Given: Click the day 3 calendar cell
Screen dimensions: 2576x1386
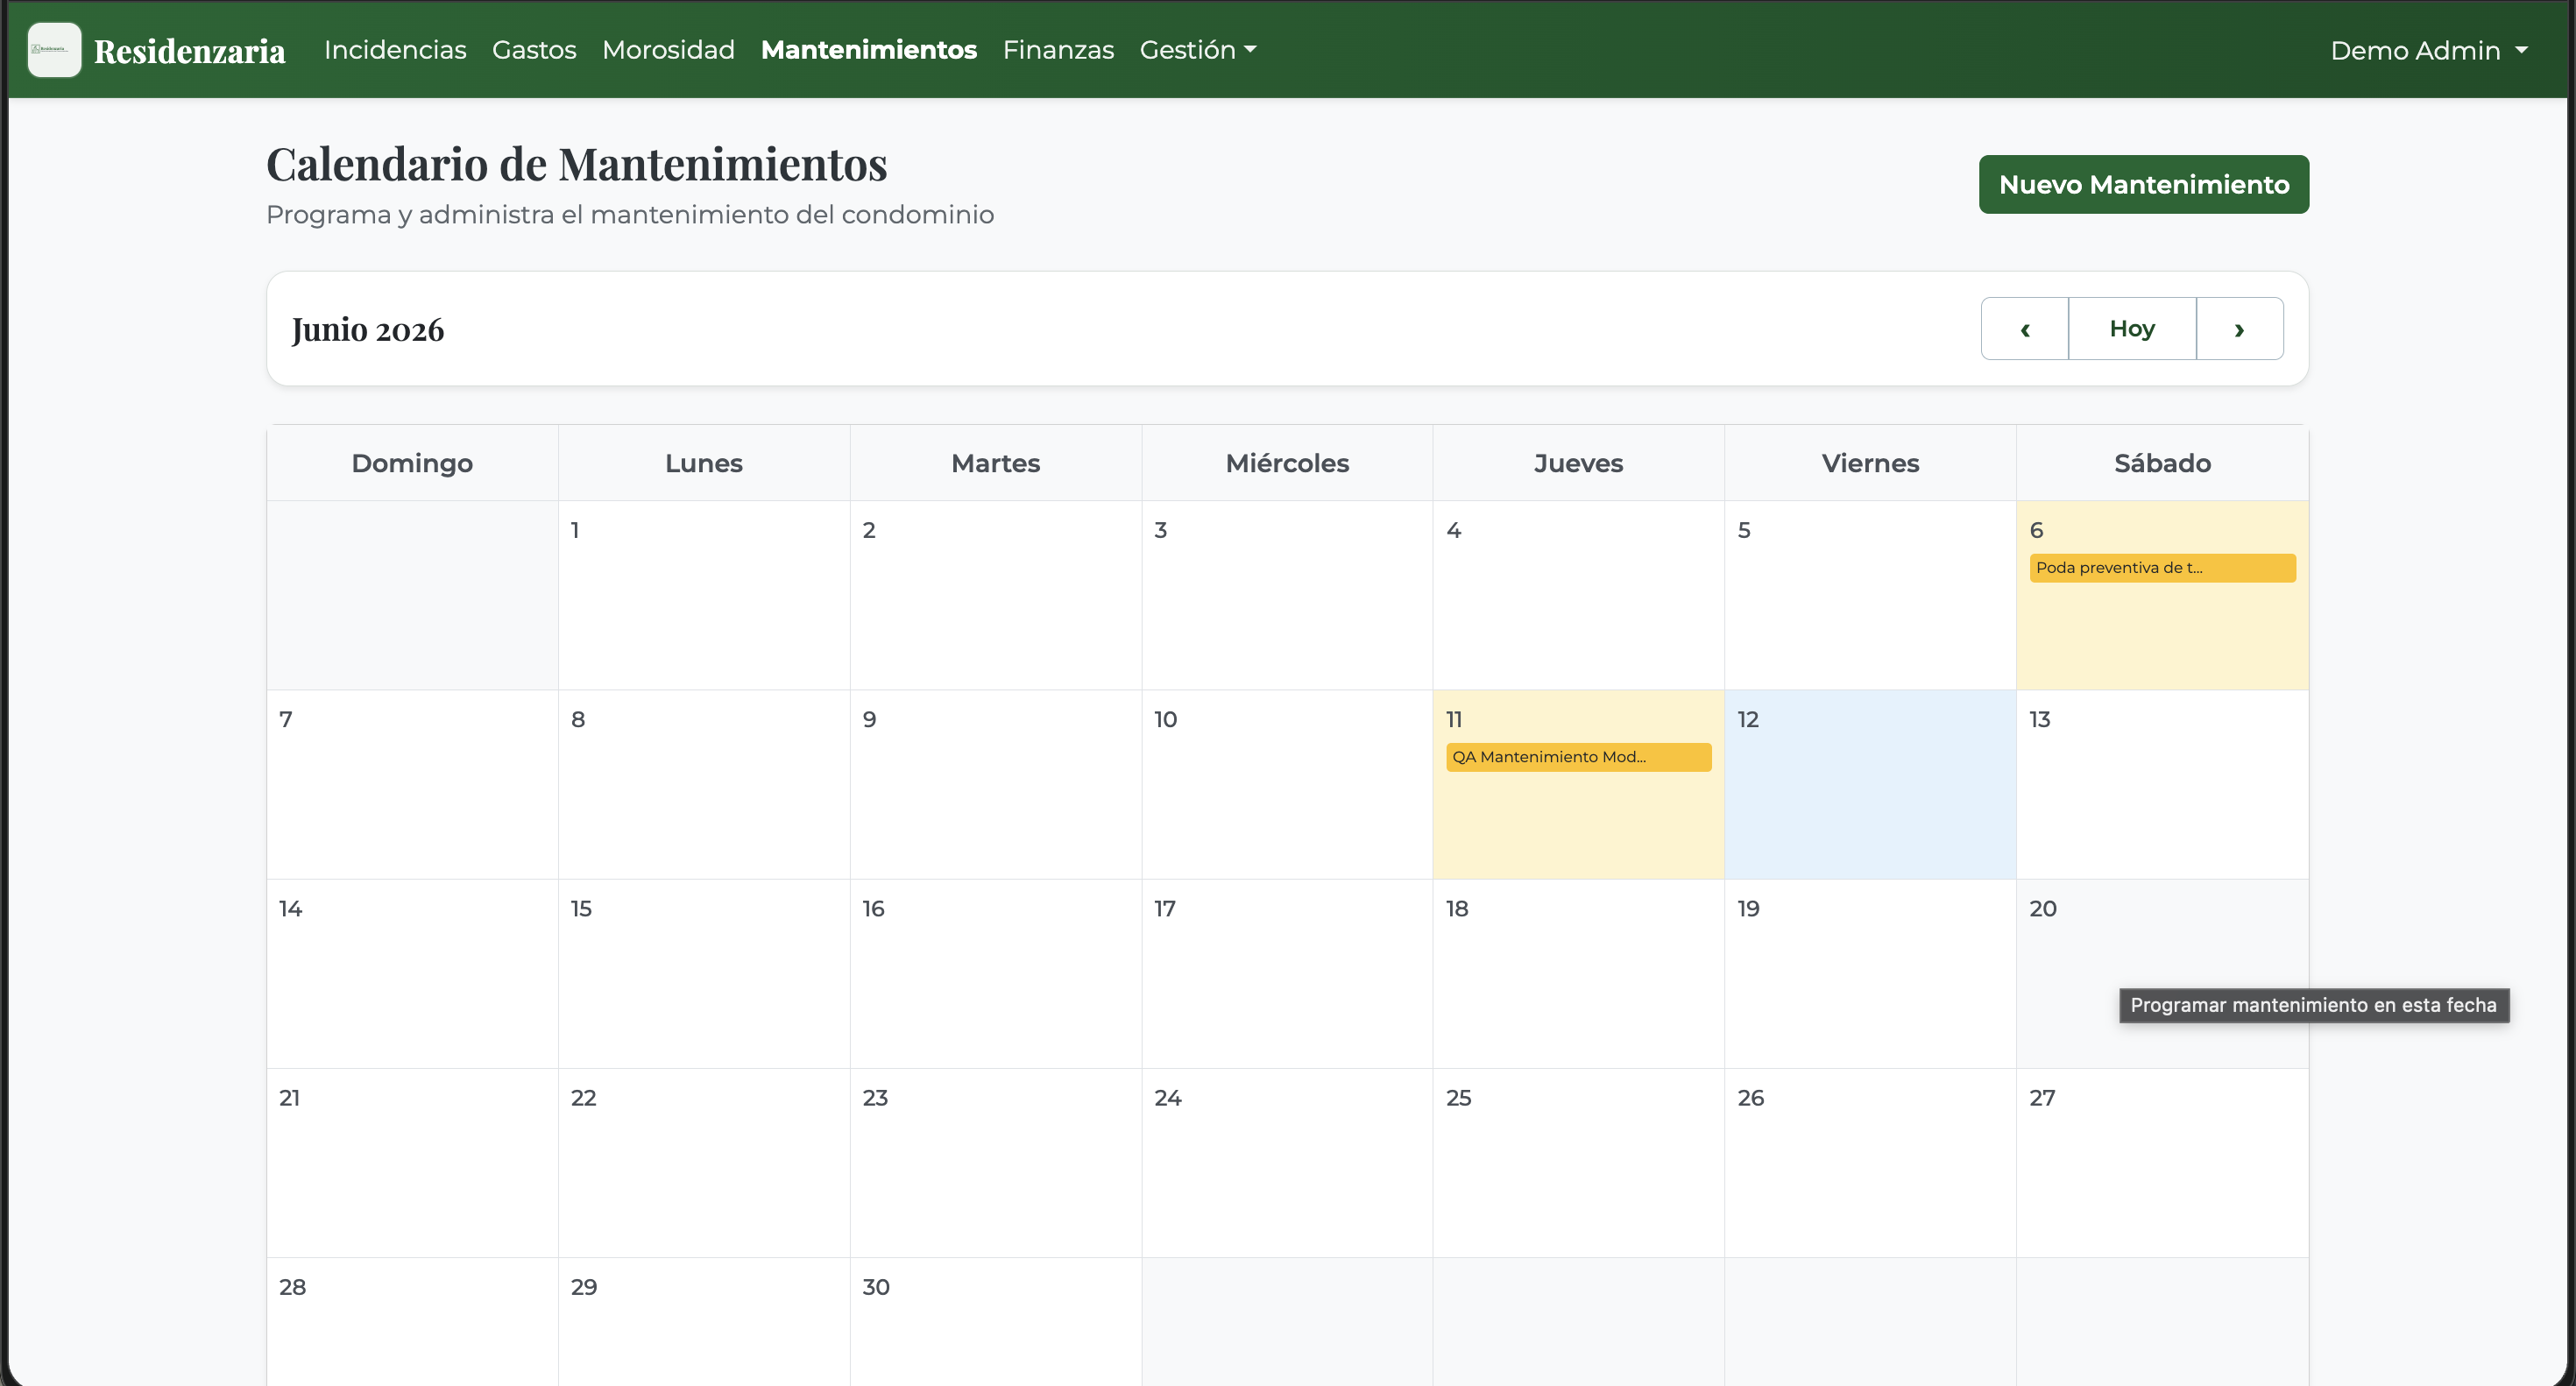Looking at the screenshot, I should click(1287, 595).
